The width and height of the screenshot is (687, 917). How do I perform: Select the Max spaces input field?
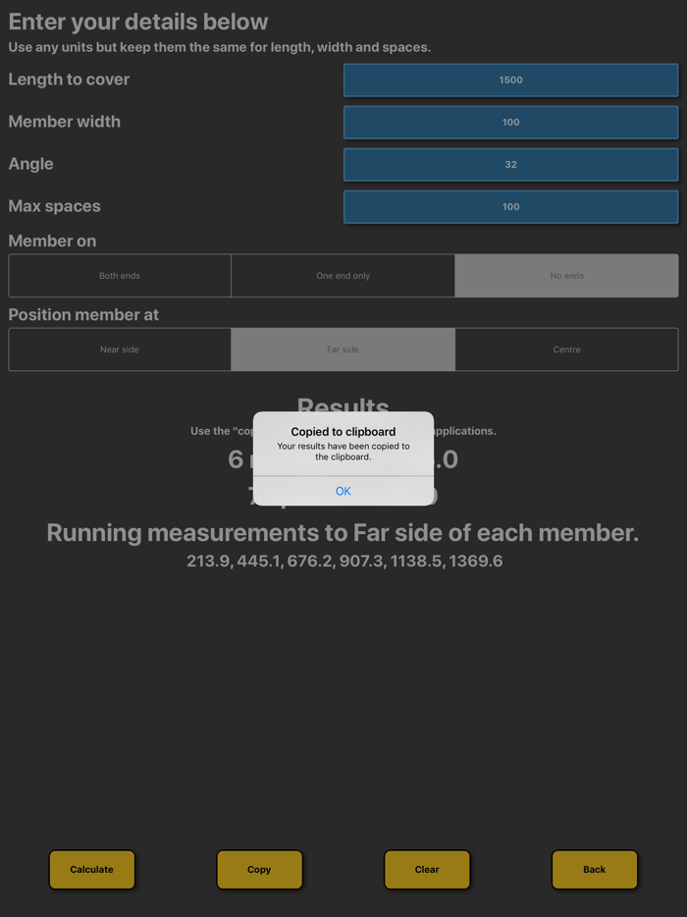(510, 206)
